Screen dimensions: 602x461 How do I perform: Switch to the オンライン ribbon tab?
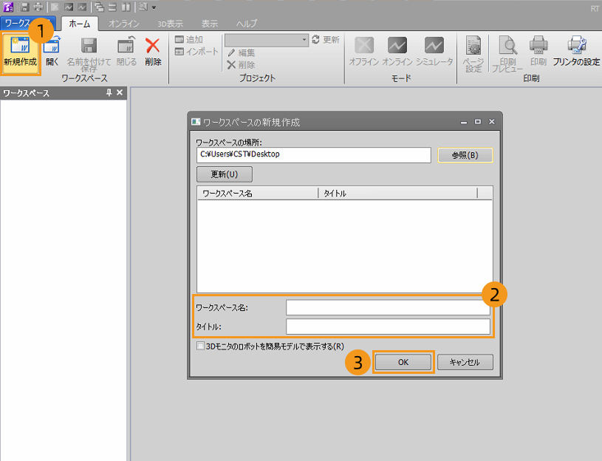[124, 24]
